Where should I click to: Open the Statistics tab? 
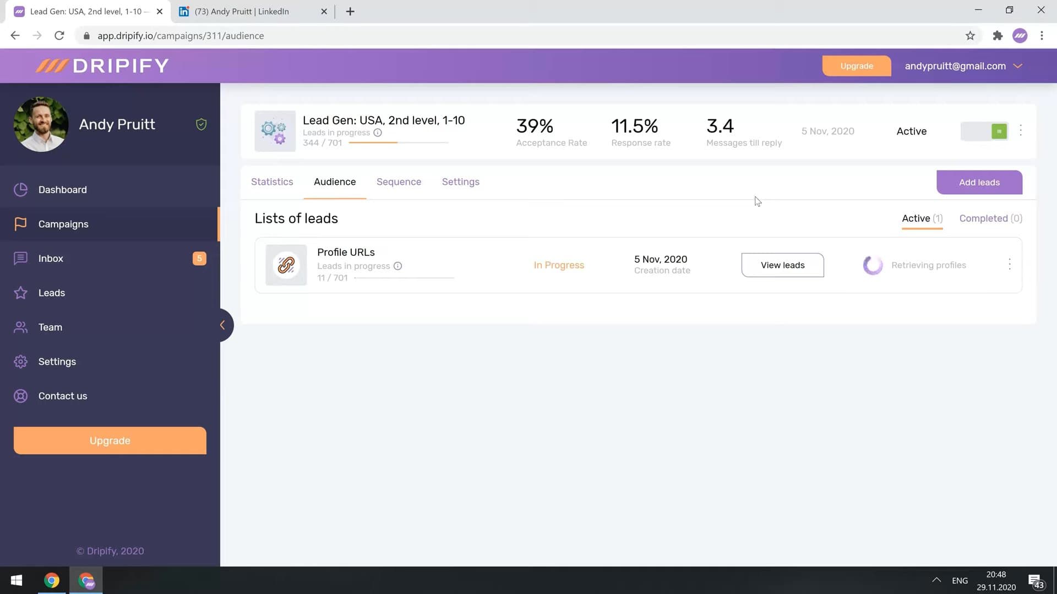pyautogui.click(x=272, y=182)
